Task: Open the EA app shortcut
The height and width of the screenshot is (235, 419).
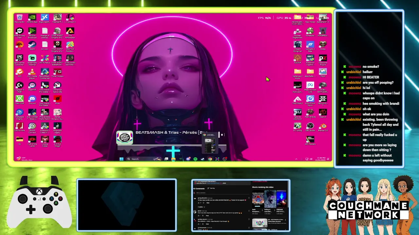Action: pos(19,45)
